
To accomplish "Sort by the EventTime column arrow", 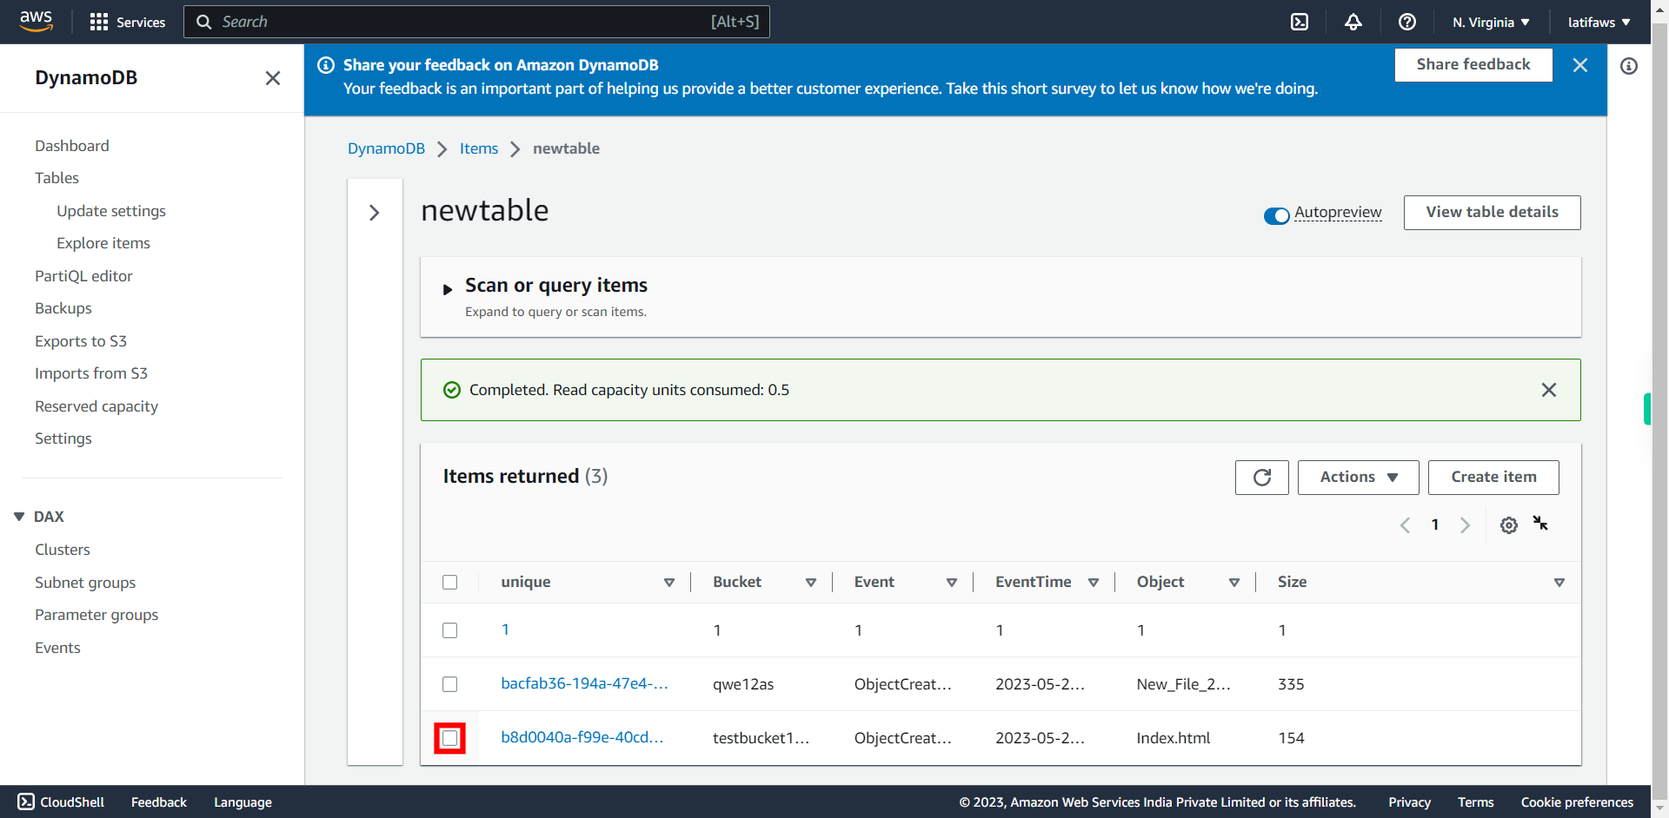I will (1094, 583).
